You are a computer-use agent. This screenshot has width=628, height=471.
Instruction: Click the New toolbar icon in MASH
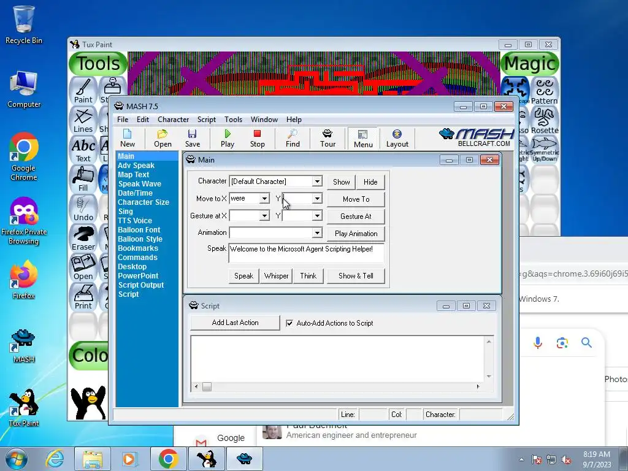pos(128,139)
